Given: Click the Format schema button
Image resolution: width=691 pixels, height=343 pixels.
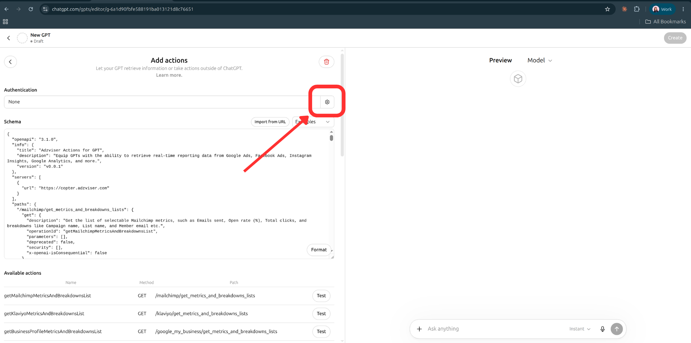Looking at the screenshot, I should [x=319, y=250].
